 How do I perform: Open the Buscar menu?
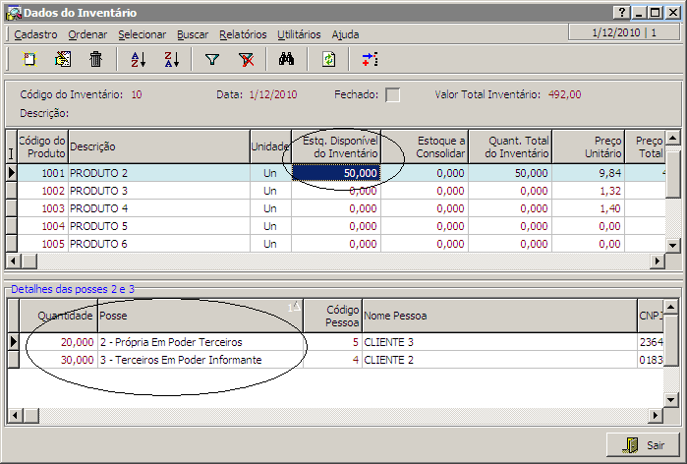point(193,34)
